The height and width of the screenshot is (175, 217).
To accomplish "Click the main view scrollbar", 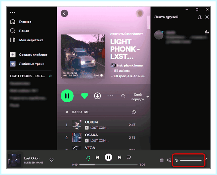I will pos(149,22).
